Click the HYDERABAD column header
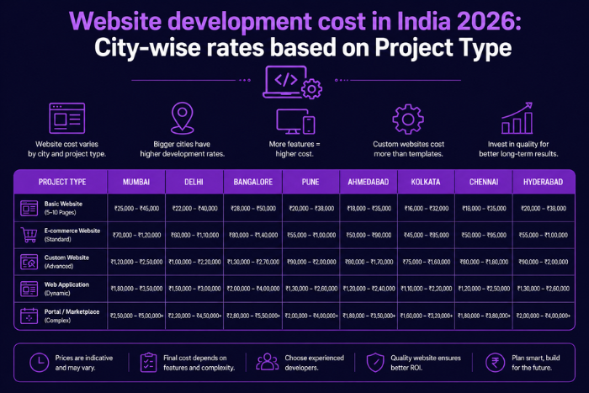 [x=544, y=182]
